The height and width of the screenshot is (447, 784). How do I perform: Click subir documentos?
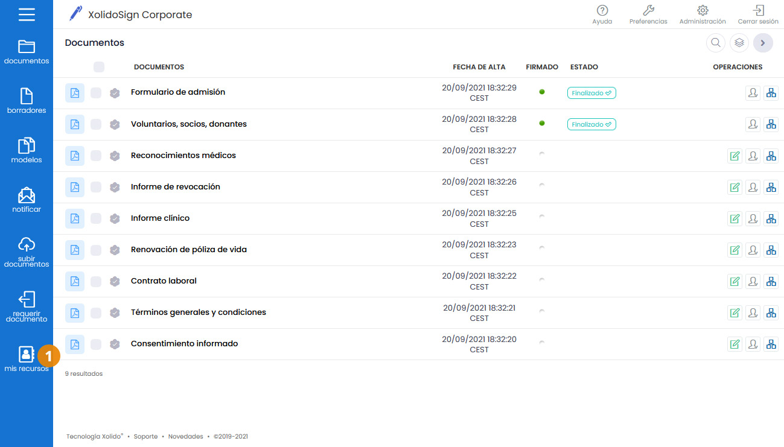pyautogui.click(x=27, y=252)
